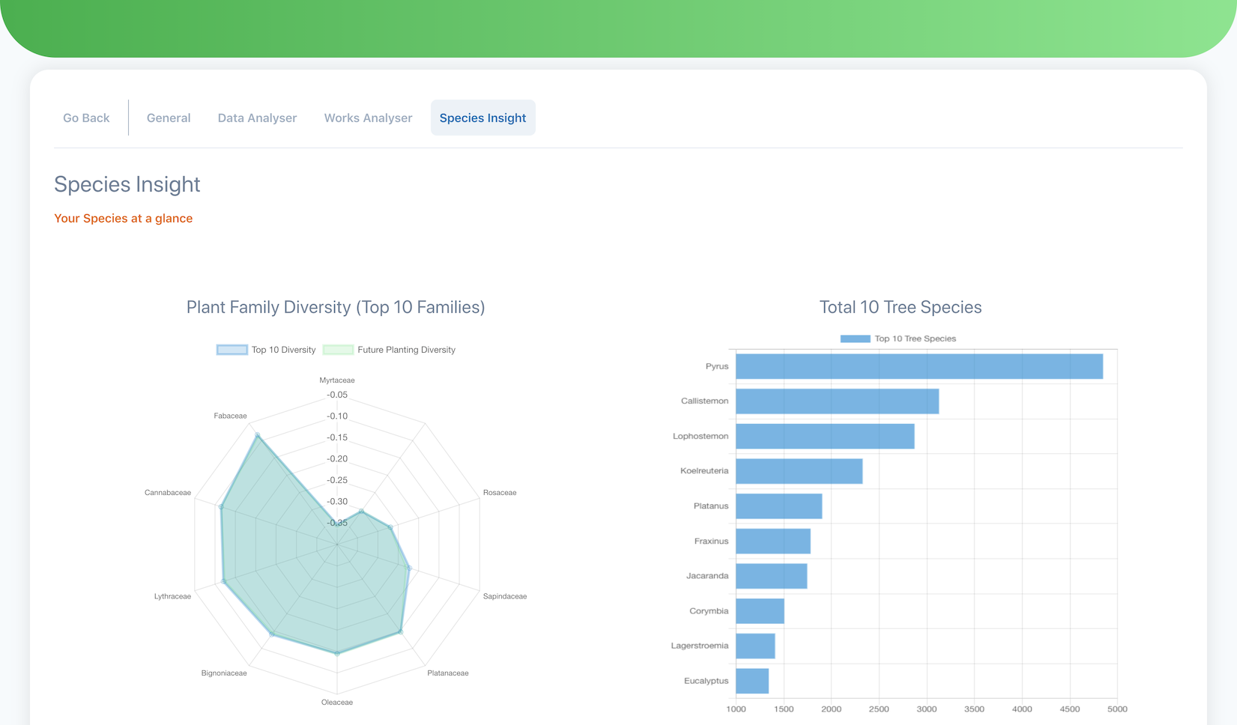This screenshot has height=725, width=1237.
Task: Toggle Future Planting Diversity legend swatch
Action: pyautogui.click(x=338, y=350)
